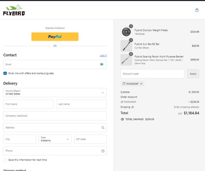Focus the First name field
Screen dimensions: 205x171
click(x=29, y=104)
